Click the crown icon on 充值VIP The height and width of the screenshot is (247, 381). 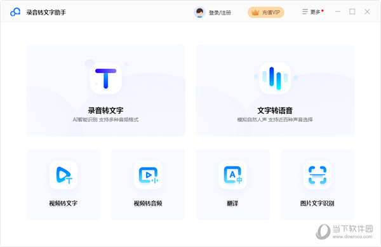(x=255, y=13)
